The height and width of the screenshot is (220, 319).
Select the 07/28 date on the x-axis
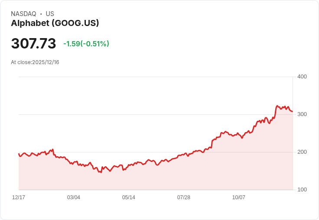click(184, 197)
